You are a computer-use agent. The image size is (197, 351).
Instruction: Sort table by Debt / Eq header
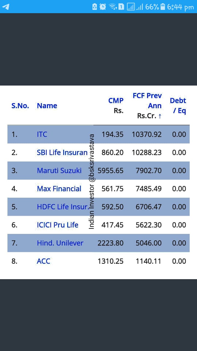pyautogui.click(x=178, y=106)
